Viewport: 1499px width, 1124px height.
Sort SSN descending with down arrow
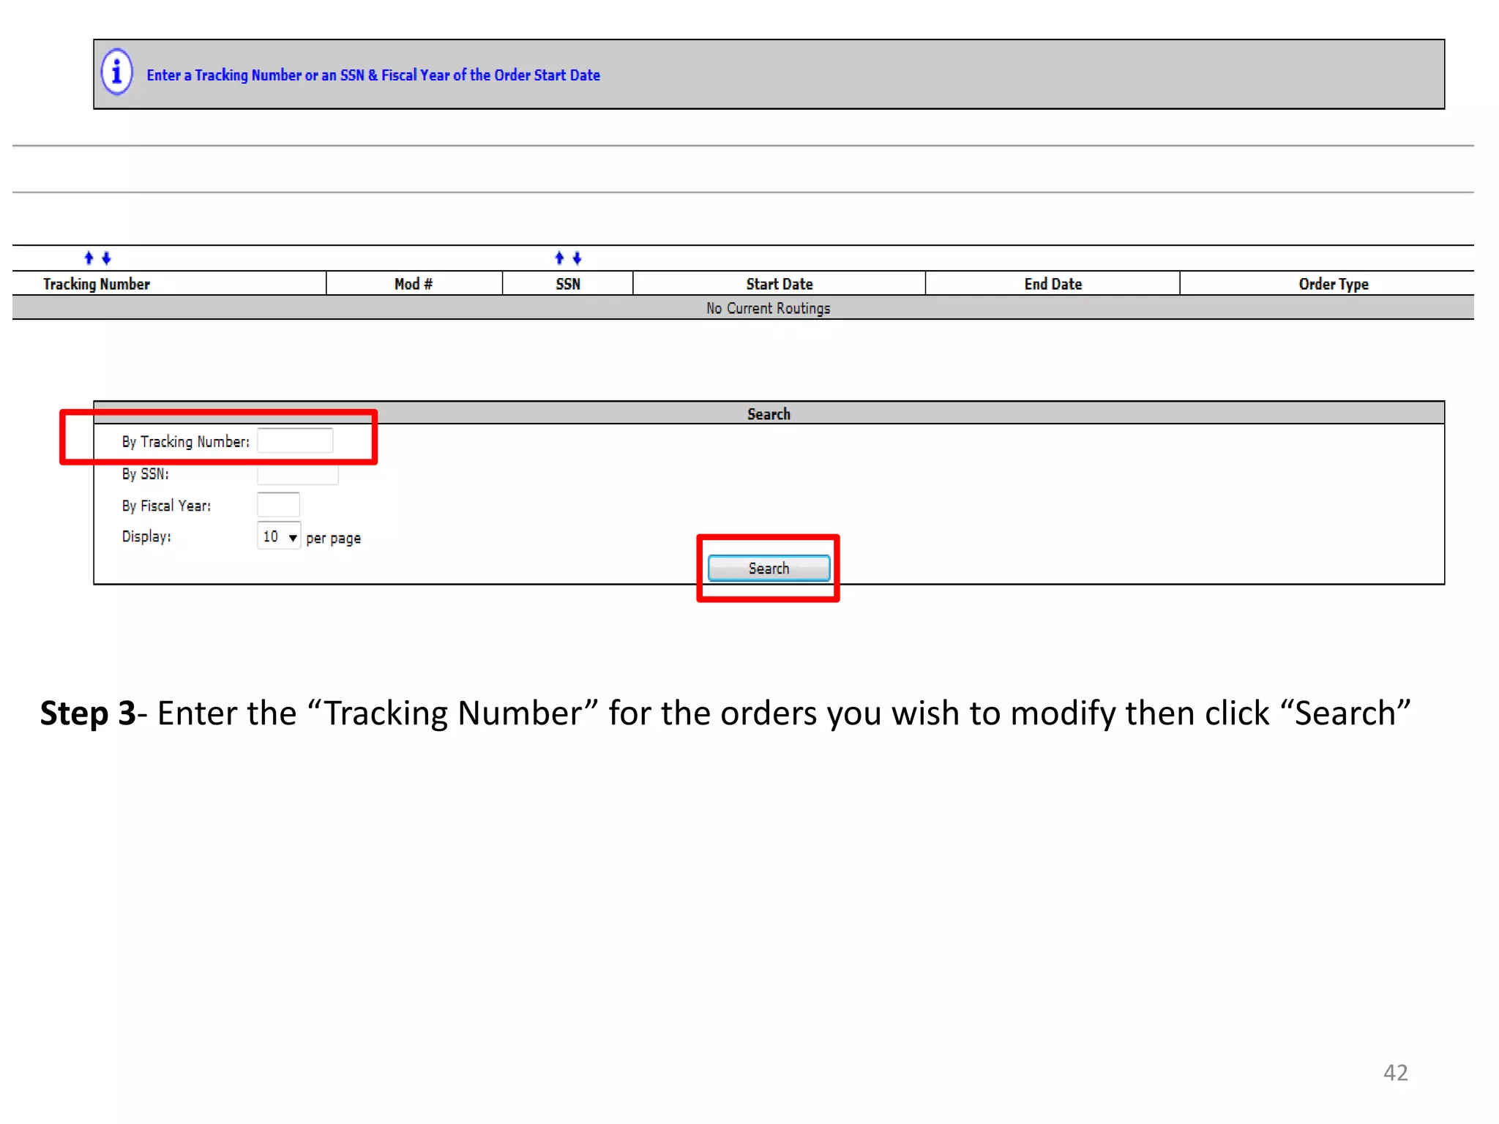[x=577, y=258]
